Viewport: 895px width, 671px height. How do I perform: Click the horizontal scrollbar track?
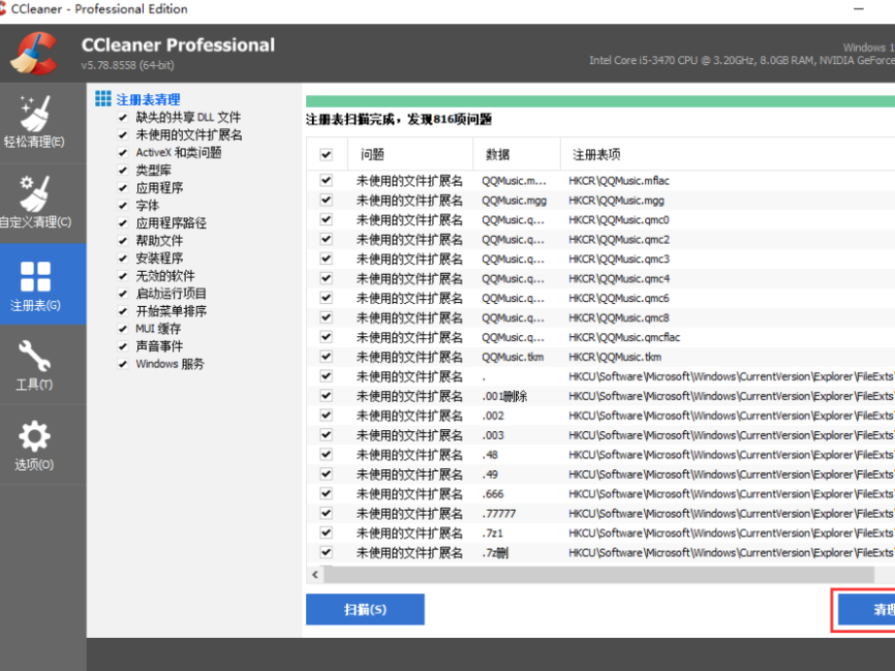pos(600,575)
